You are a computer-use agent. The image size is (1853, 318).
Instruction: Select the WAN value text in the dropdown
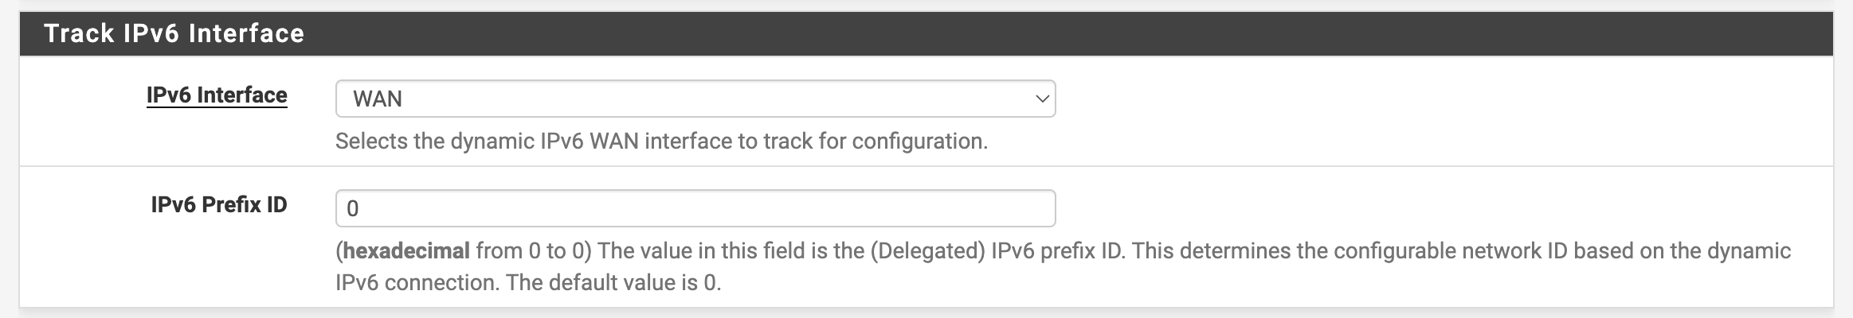(378, 99)
